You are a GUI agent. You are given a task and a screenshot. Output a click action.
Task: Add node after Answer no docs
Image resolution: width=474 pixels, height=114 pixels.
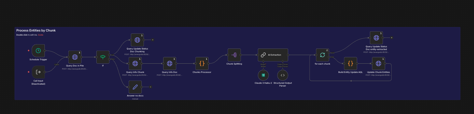coord(150,87)
